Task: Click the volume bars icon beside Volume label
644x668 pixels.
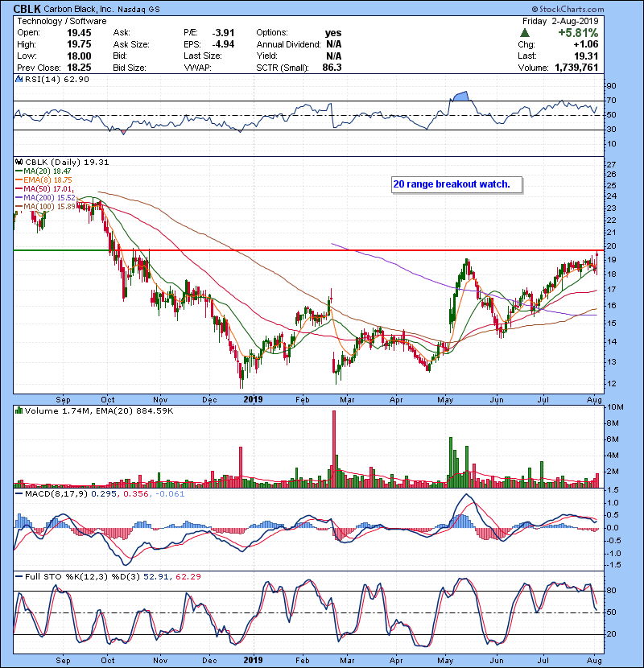Action: 19,410
